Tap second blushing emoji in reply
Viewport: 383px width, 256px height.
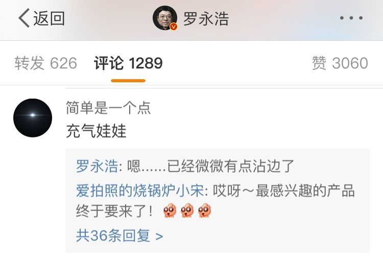pyautogui.click(x=187, y=211)
